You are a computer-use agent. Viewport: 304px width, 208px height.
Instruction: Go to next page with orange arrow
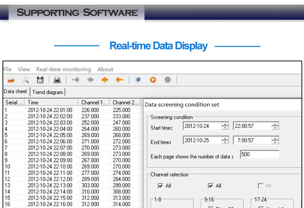105,80
